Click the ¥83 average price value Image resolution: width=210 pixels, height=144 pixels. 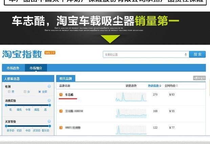172,94
